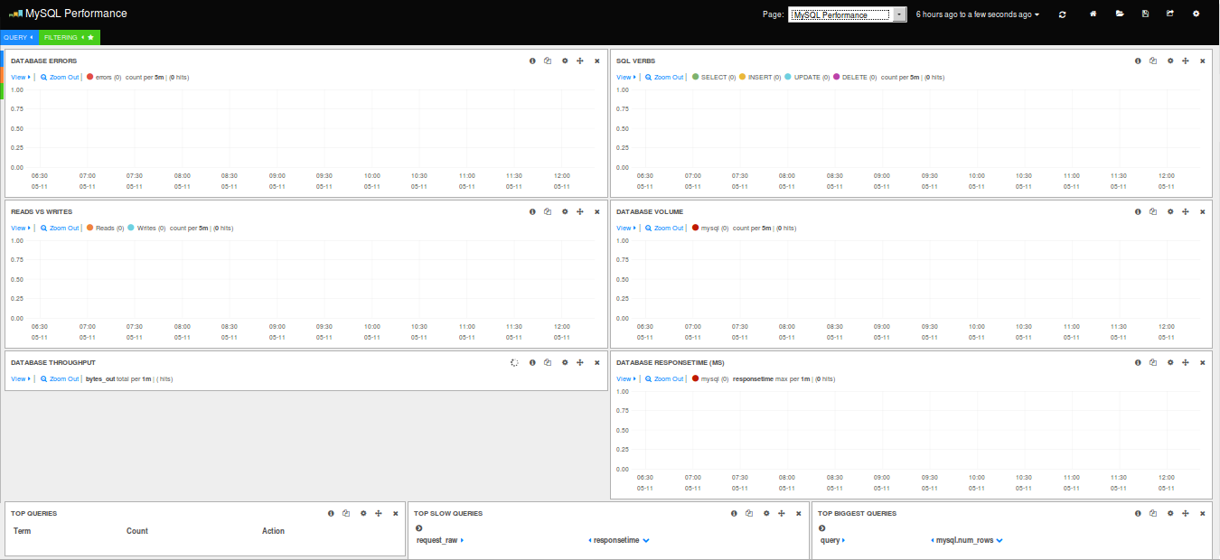Show info for Database Errors panel
Viewport: 1220px width, 560px height.
pyautogui.click(x=532, y=61)
